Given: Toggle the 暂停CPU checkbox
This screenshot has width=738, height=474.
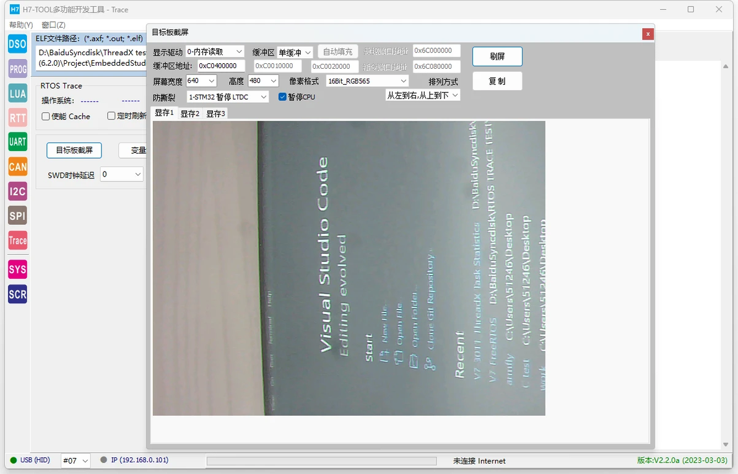Looking at the screenshot, I should (282, 97).
